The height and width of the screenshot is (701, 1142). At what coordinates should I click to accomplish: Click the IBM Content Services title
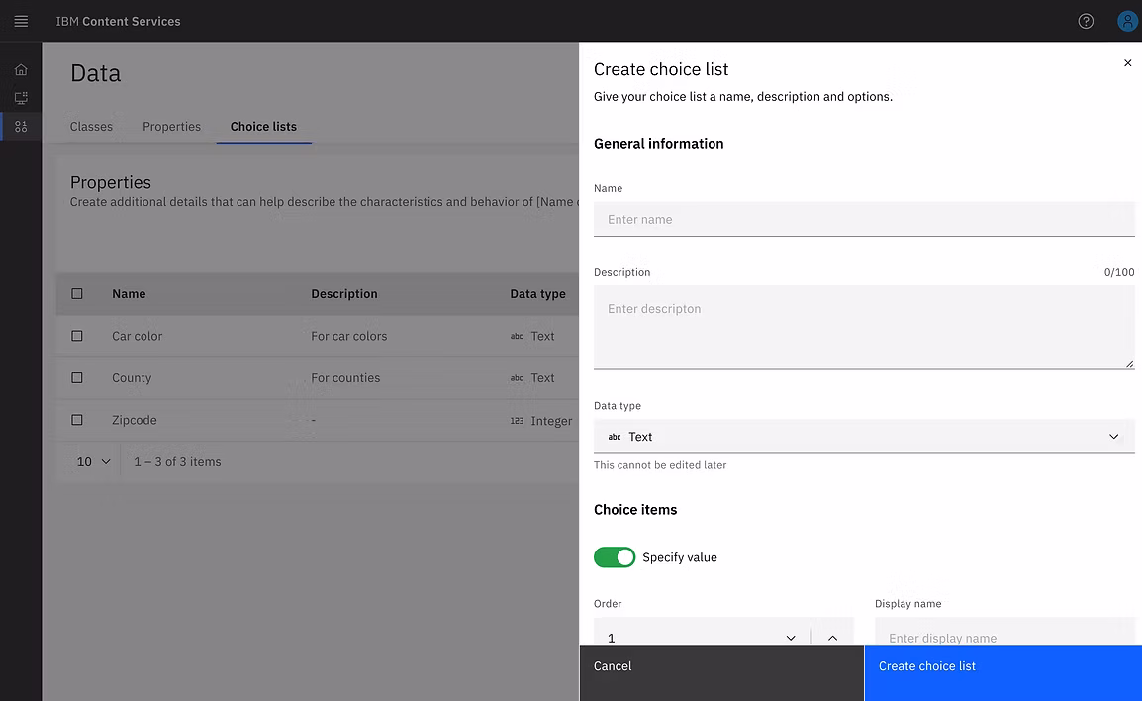point(118,21)
